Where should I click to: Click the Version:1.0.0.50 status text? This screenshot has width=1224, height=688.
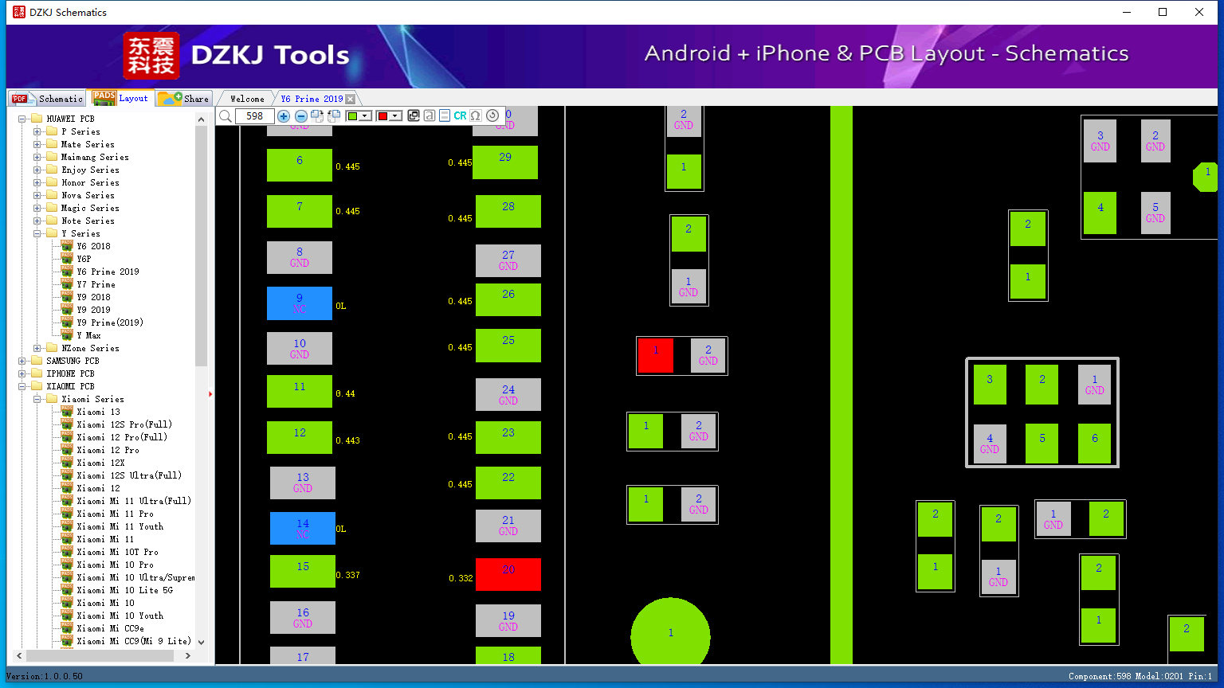(45, 677)
